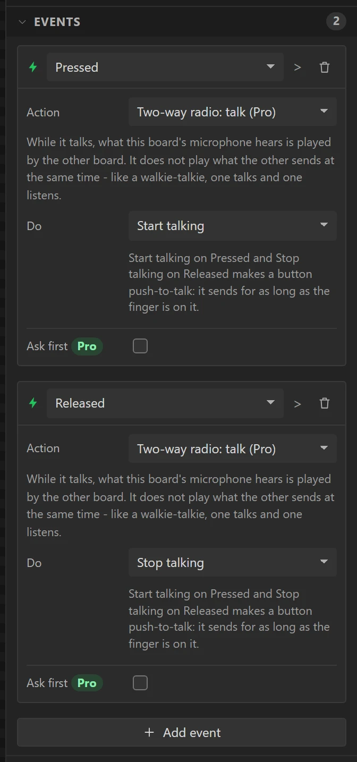Image resolution: width=357 pixels, height=762 pixels.
Task: Click the EVENTS section title
Action: point(57,22)
